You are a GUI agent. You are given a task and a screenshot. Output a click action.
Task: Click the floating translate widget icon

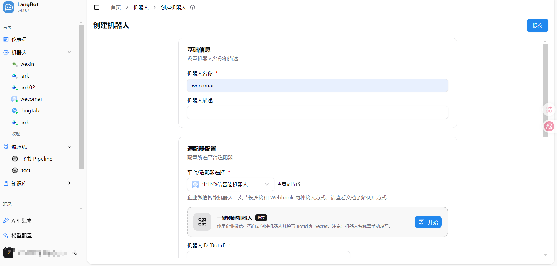pos(549,126)
